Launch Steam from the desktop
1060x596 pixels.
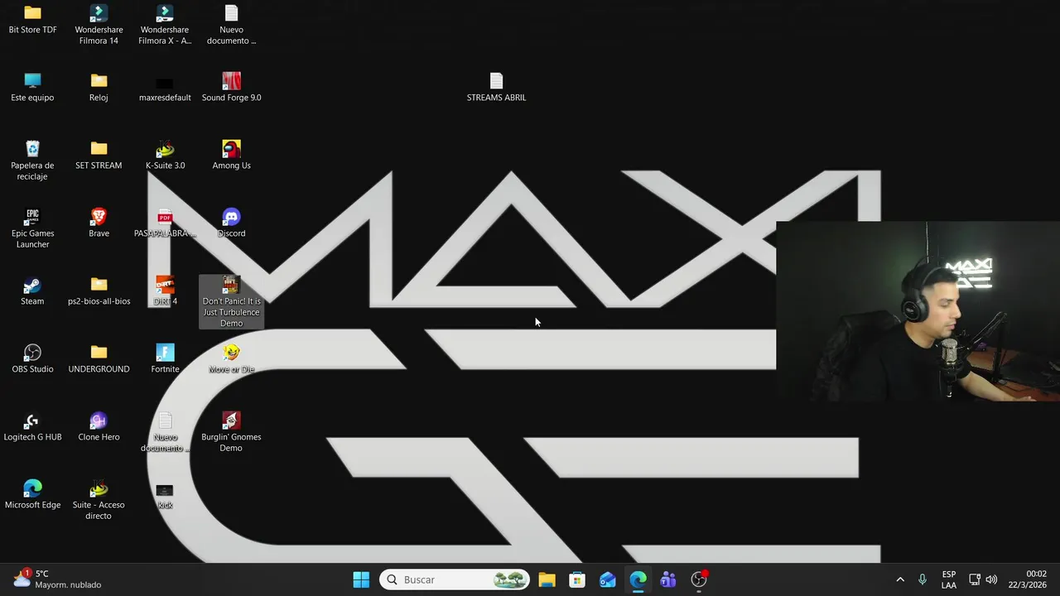pyautogui.click(x=32, y=291)
